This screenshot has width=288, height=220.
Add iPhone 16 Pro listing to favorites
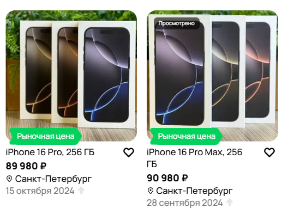(x=128, y=152)
